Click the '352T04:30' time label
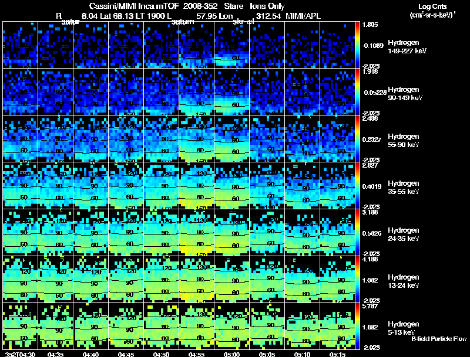The height and width of the screenshot is (357, 470). (x=20, y=354)
